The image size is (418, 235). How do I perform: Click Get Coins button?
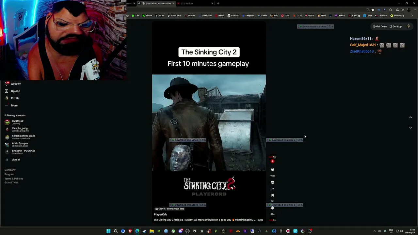380,26
